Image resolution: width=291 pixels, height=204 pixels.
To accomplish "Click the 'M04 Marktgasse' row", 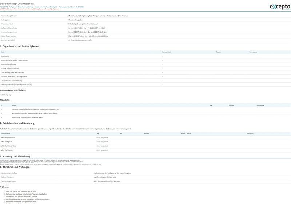I will coord(145,150).
